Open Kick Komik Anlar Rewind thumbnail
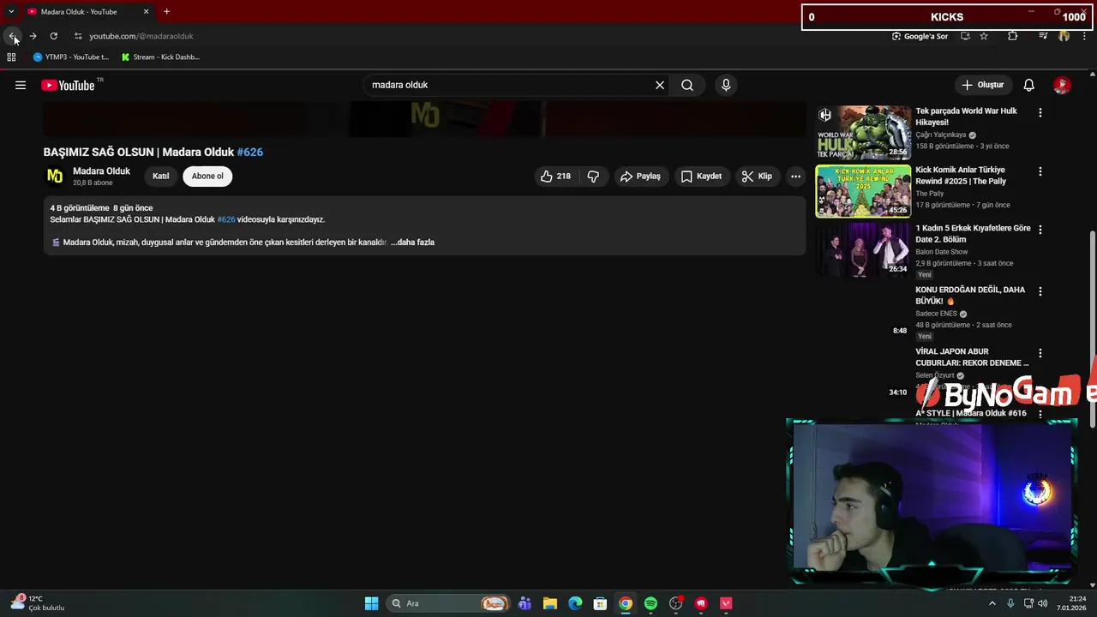 coord(863,191)
